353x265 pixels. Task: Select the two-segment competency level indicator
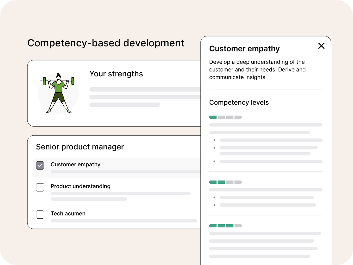(x=225, y=182)
